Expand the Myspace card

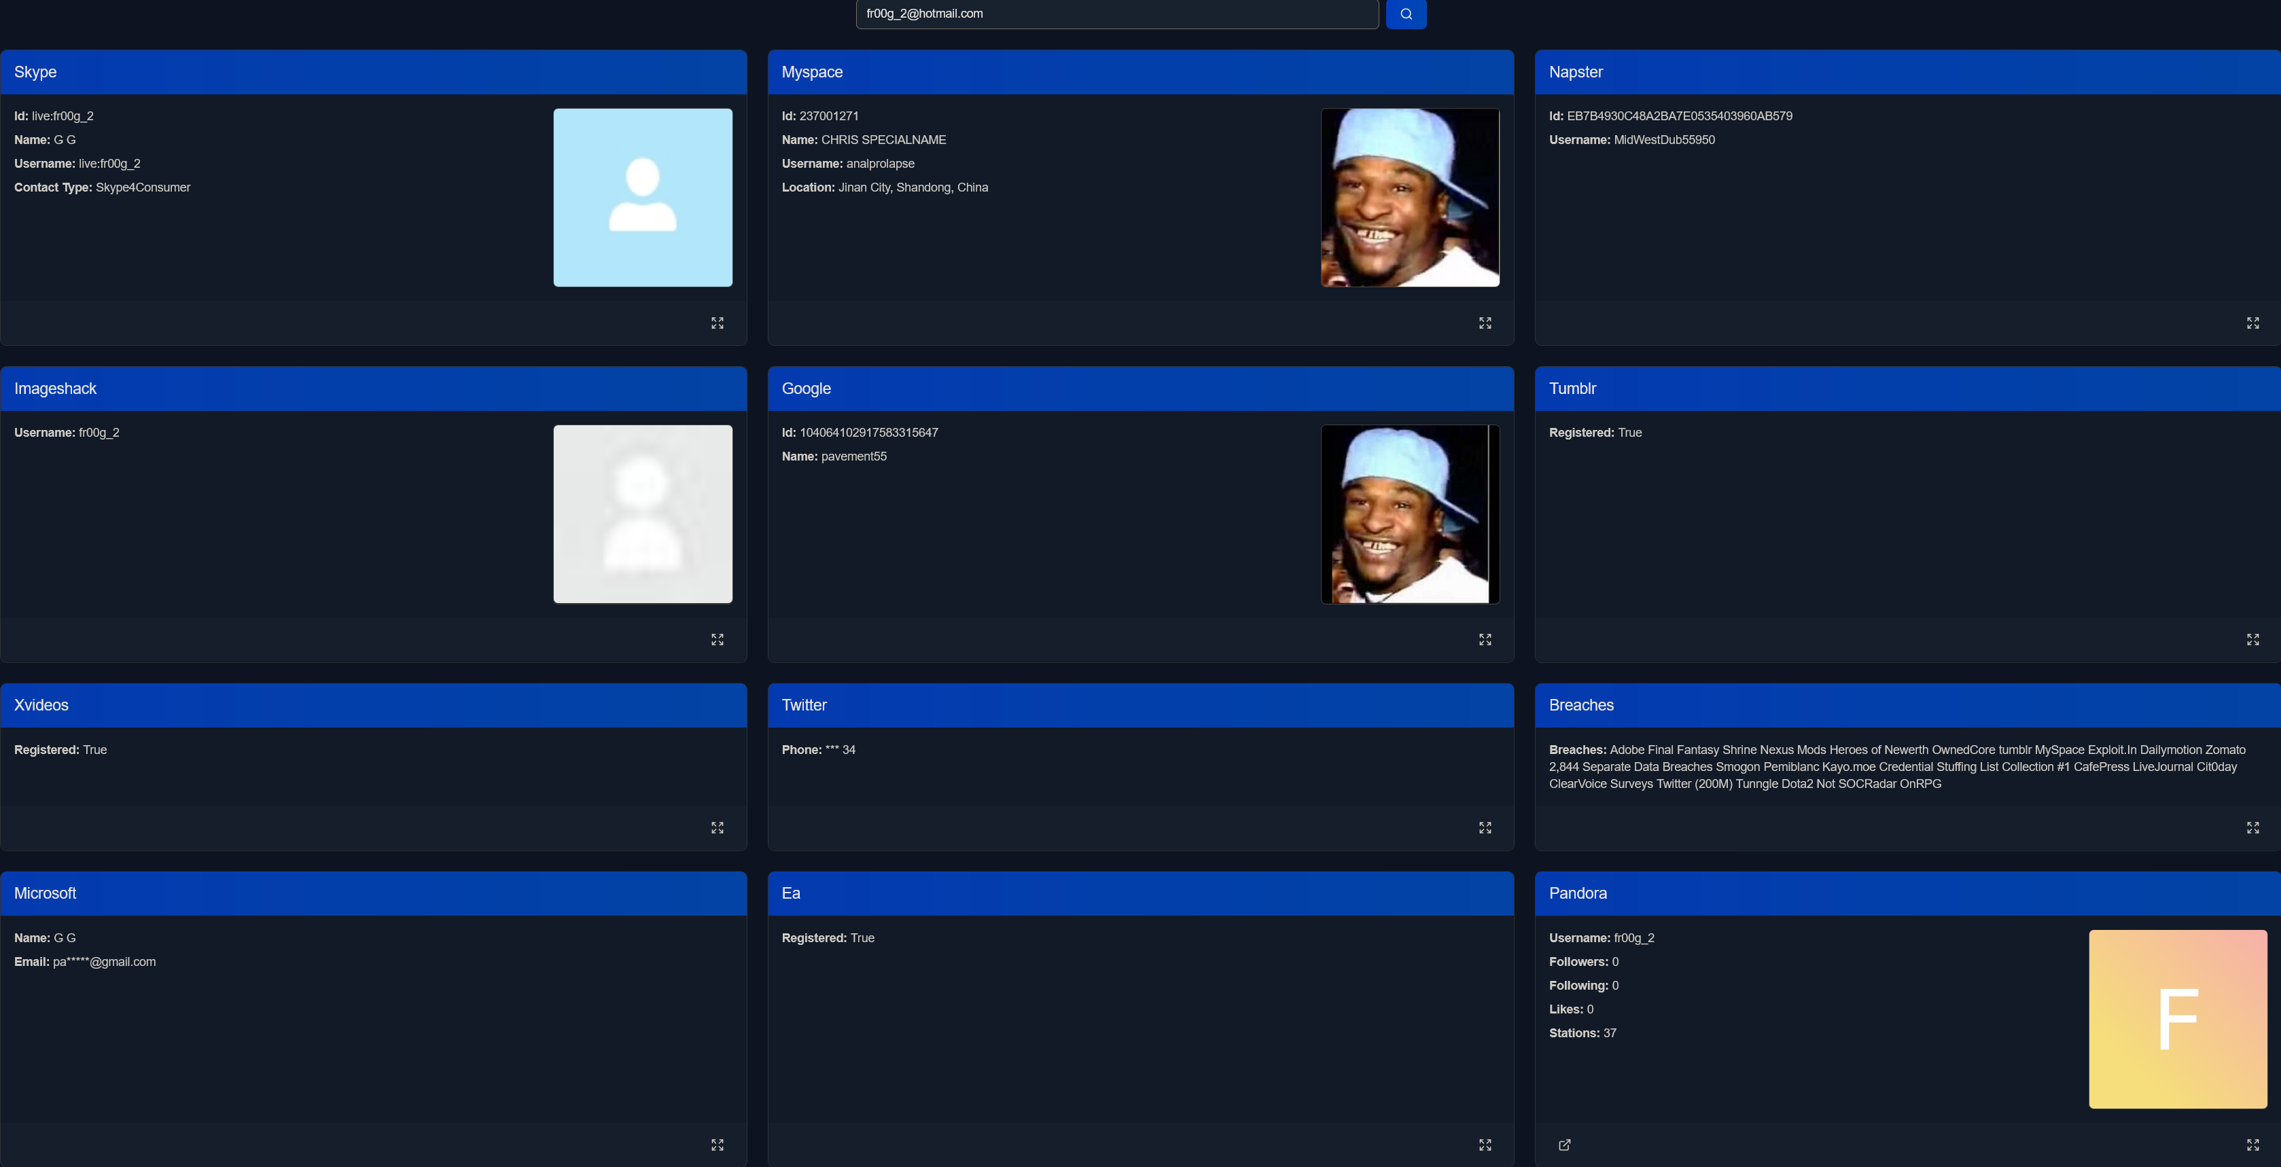[1485, 323]
